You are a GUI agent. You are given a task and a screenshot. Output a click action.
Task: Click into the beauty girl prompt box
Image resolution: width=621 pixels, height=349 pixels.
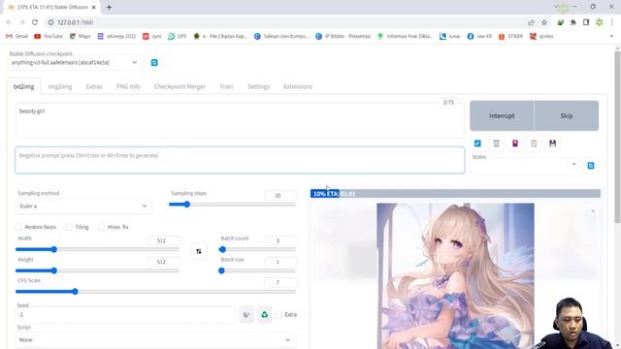240,120
